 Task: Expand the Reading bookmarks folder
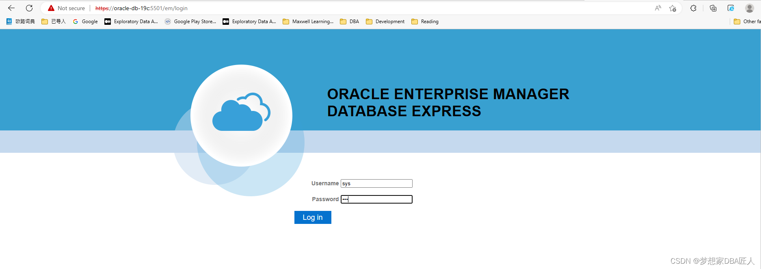tap(425, 22)
